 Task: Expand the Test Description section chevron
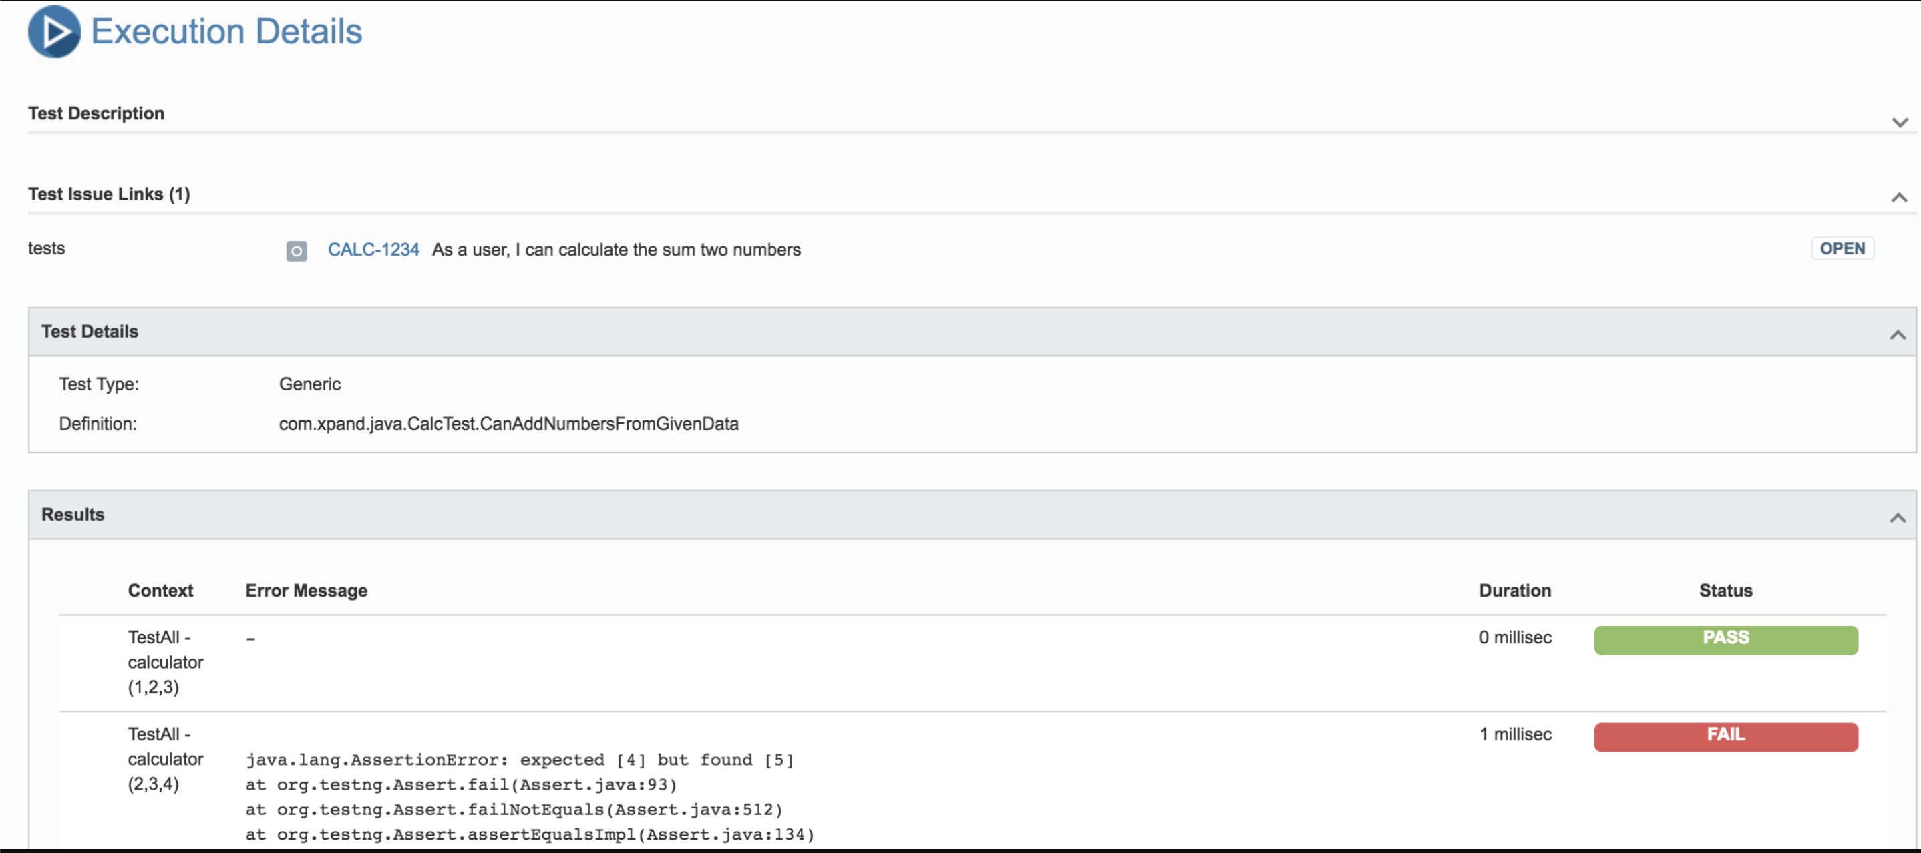point(1899,122)
